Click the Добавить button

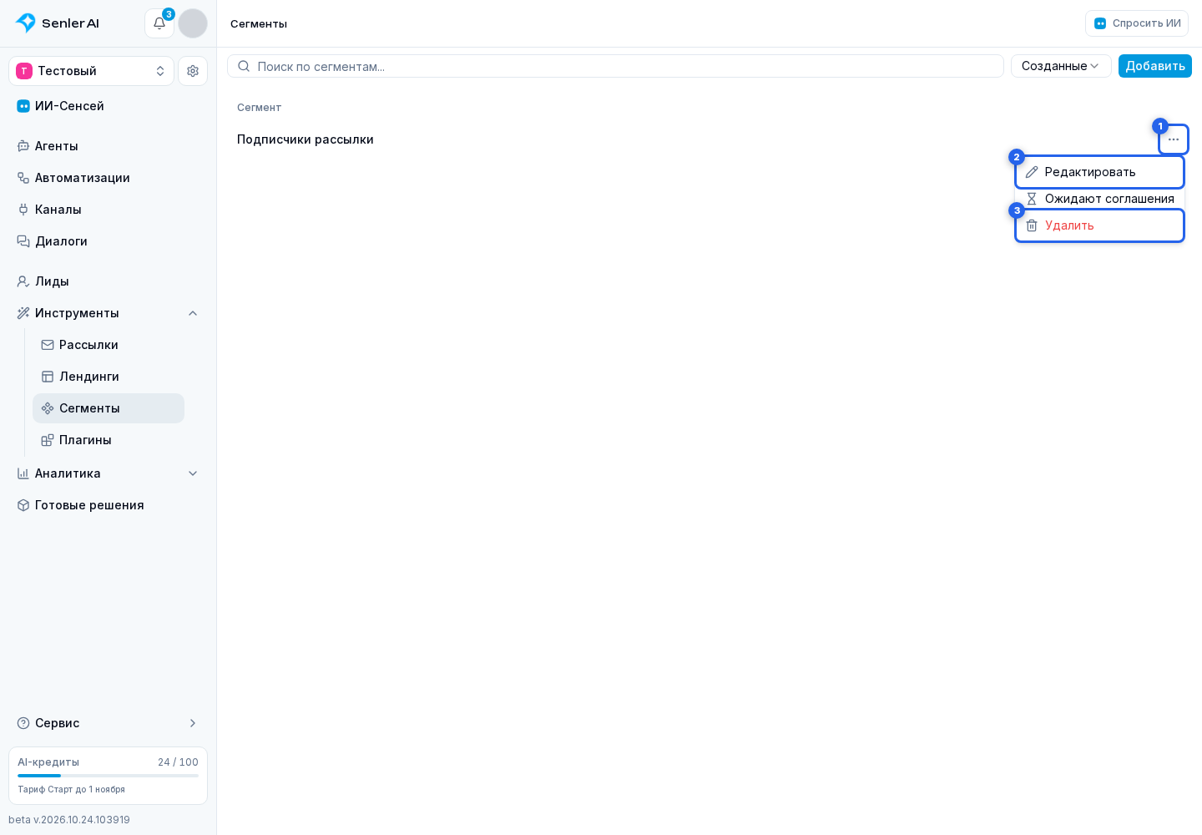click(1155, 66)
